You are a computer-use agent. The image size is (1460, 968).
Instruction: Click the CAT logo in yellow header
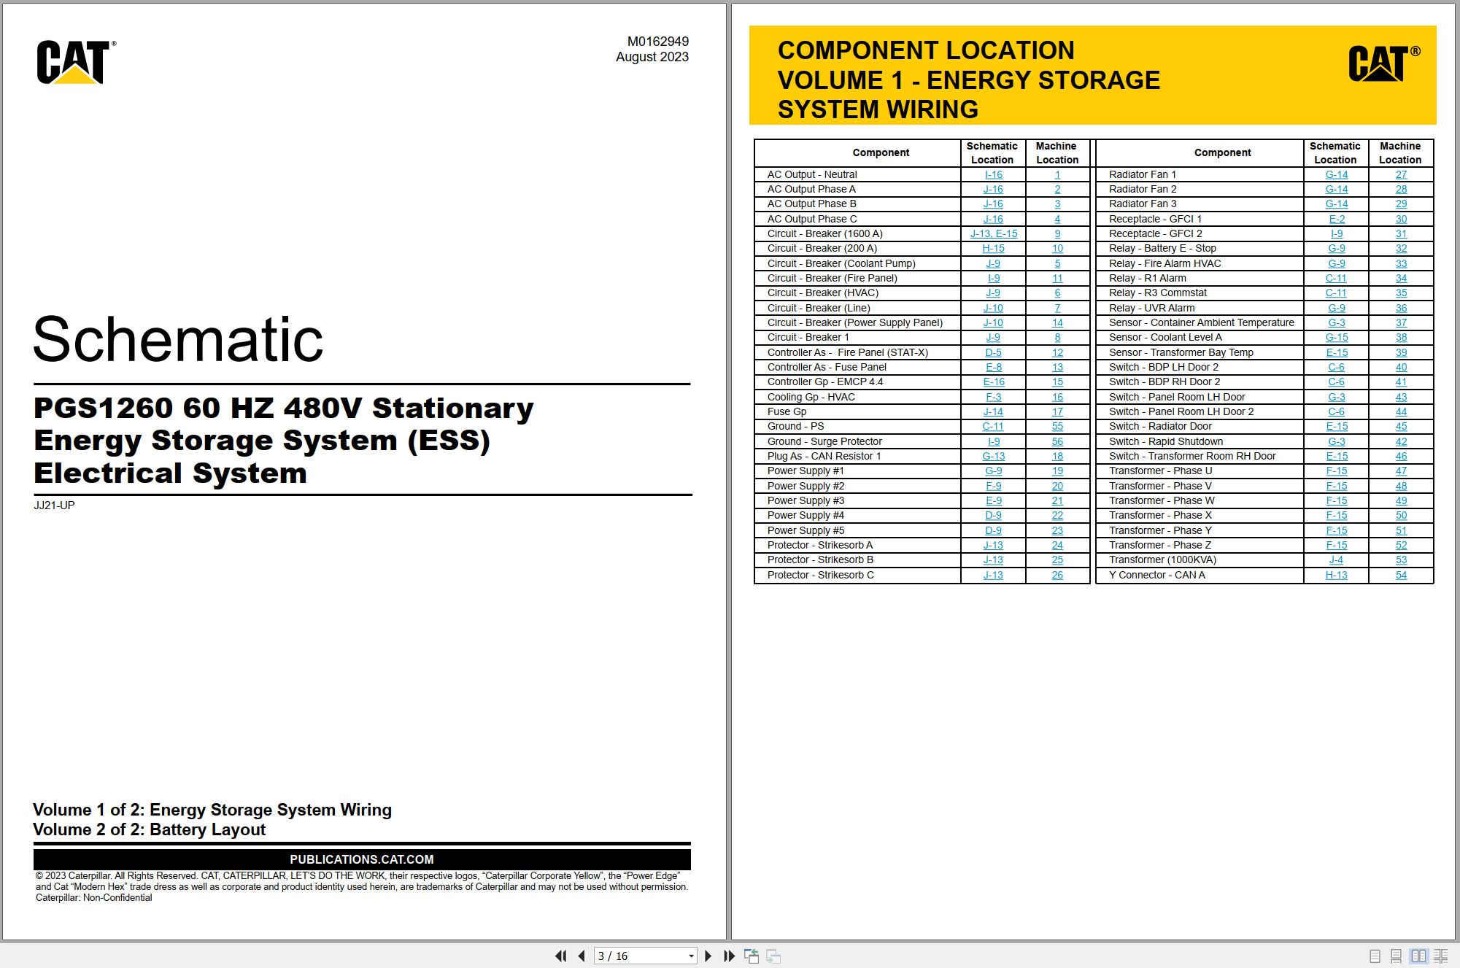click(1384, 63)
